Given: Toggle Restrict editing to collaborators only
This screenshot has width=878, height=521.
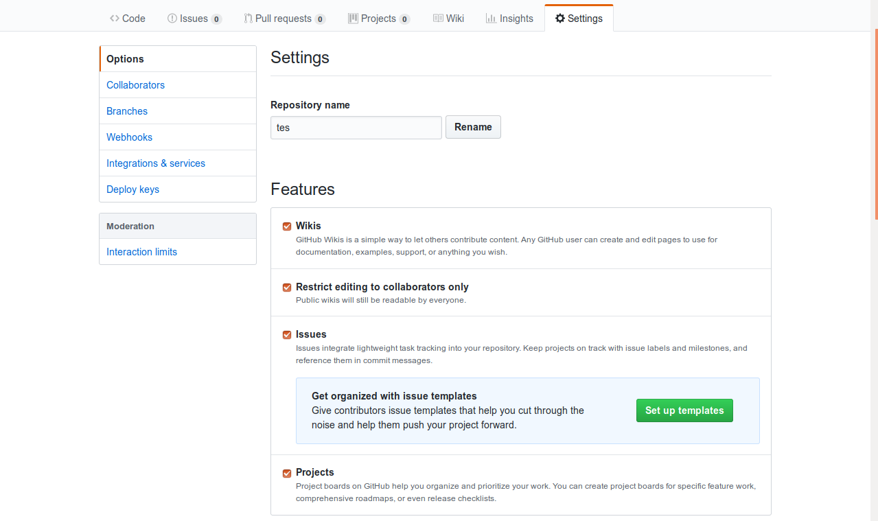Looking at the screenshot, I should [x=287, y=288].
